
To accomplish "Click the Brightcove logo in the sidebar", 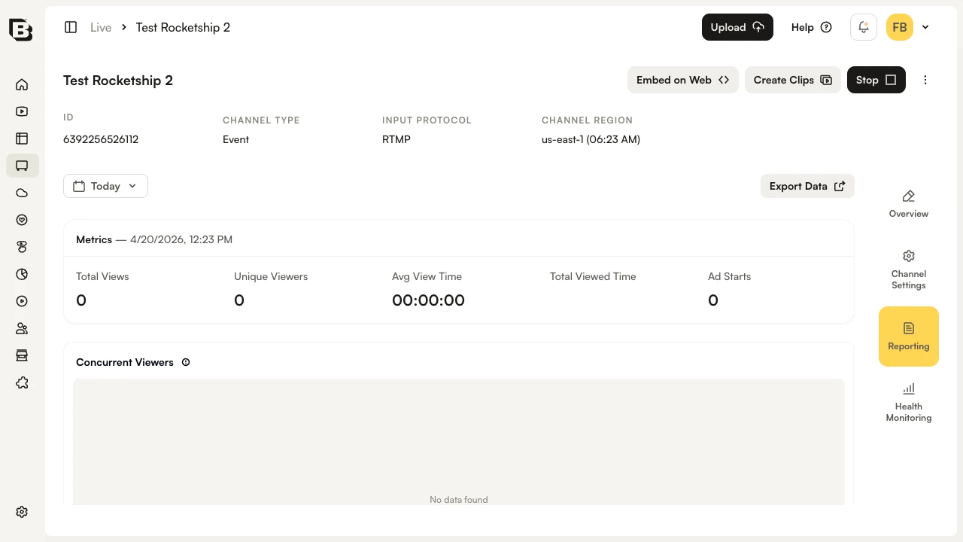I will [21, 29].
